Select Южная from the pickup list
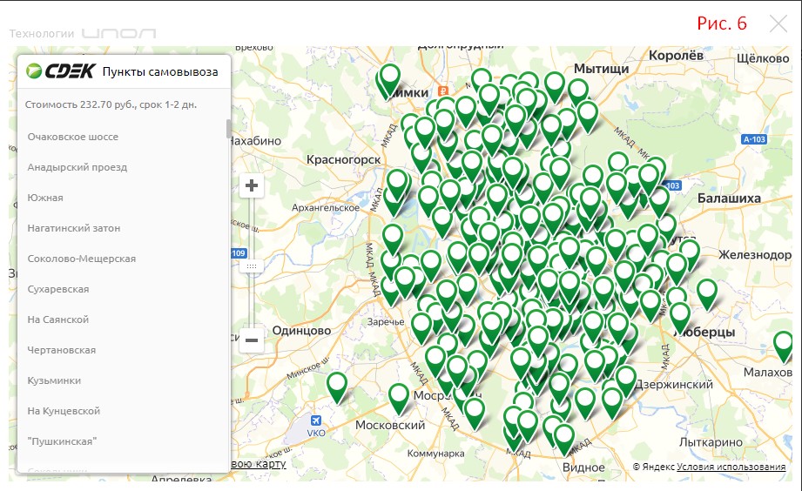This screenshot has height=491, width=802. [x=45, y=198]
